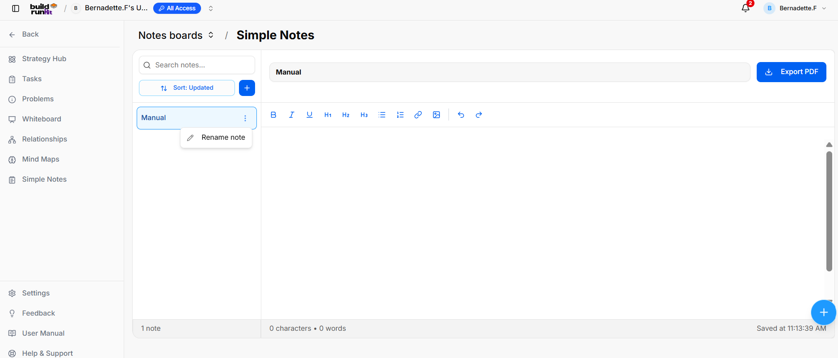
Task: Go to Problems section
Action: point(38,99)
